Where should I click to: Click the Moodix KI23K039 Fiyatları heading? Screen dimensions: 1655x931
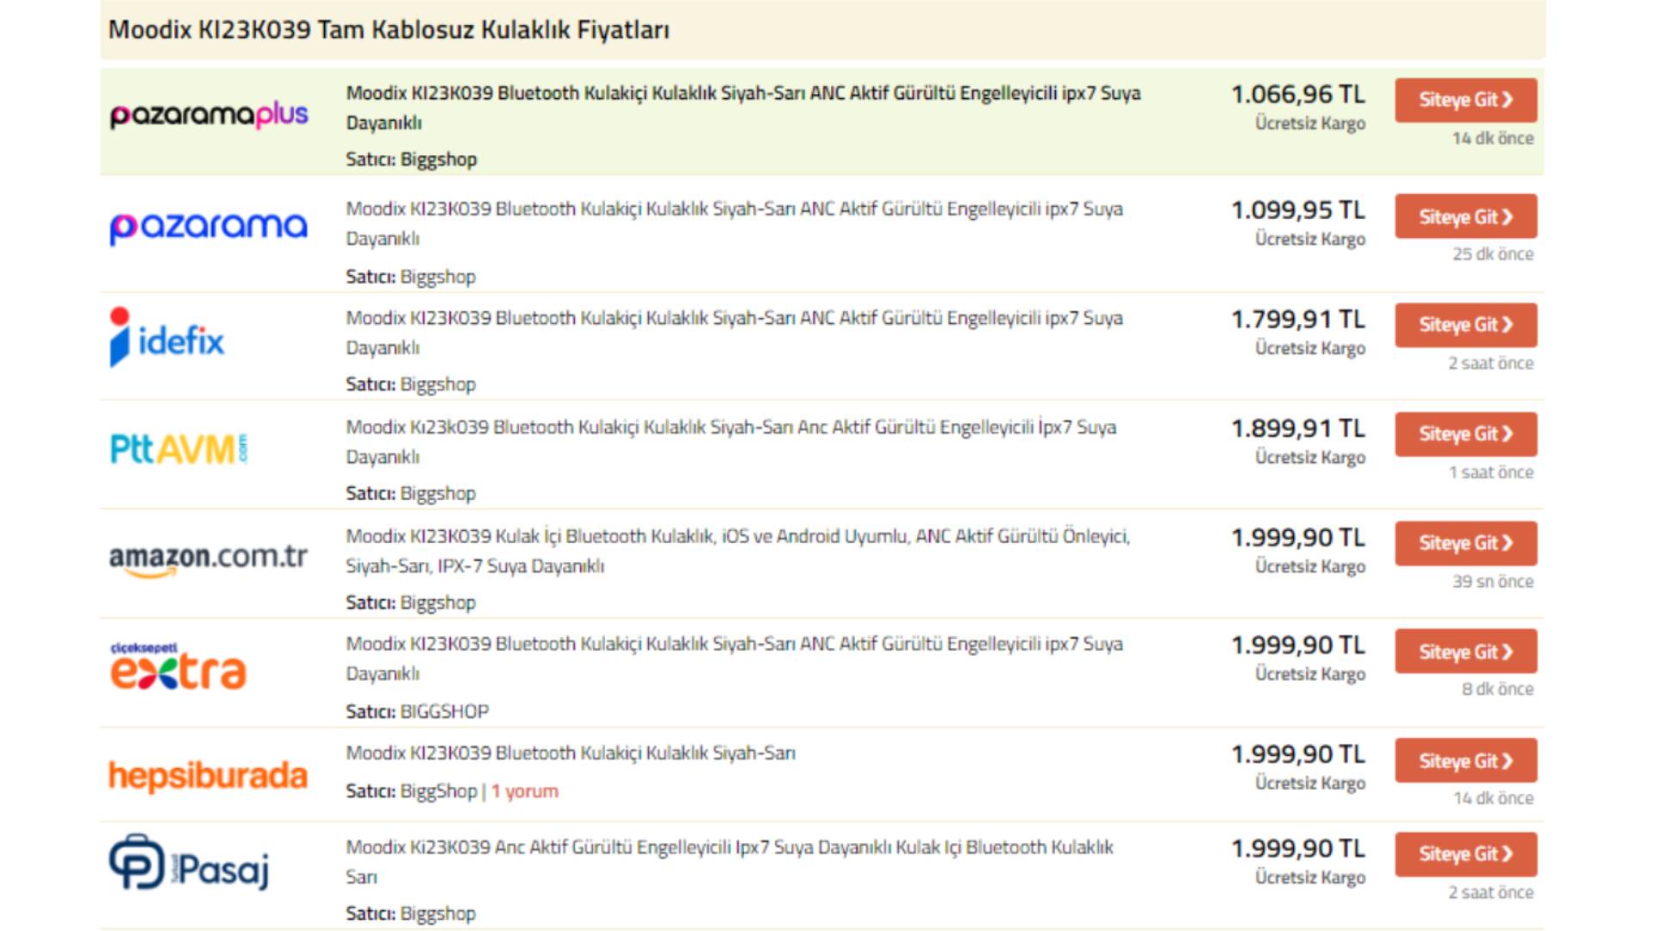click(389, 30)
